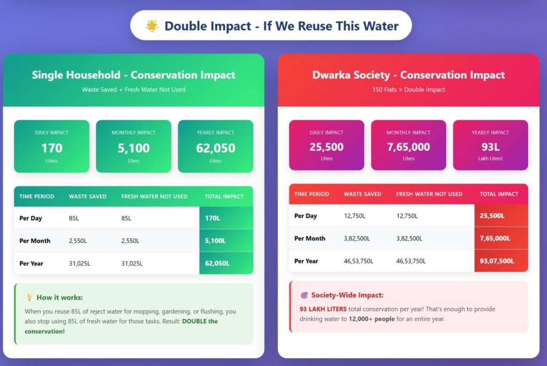Viewport: 547px width, 366px height.
Task: Click the lightbulb icon beside How it works
Action: [29, 298]
